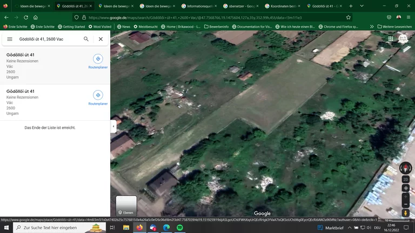List all tabs with the chevron
This screenshot has width=415, height=233.
pos(362,6)
